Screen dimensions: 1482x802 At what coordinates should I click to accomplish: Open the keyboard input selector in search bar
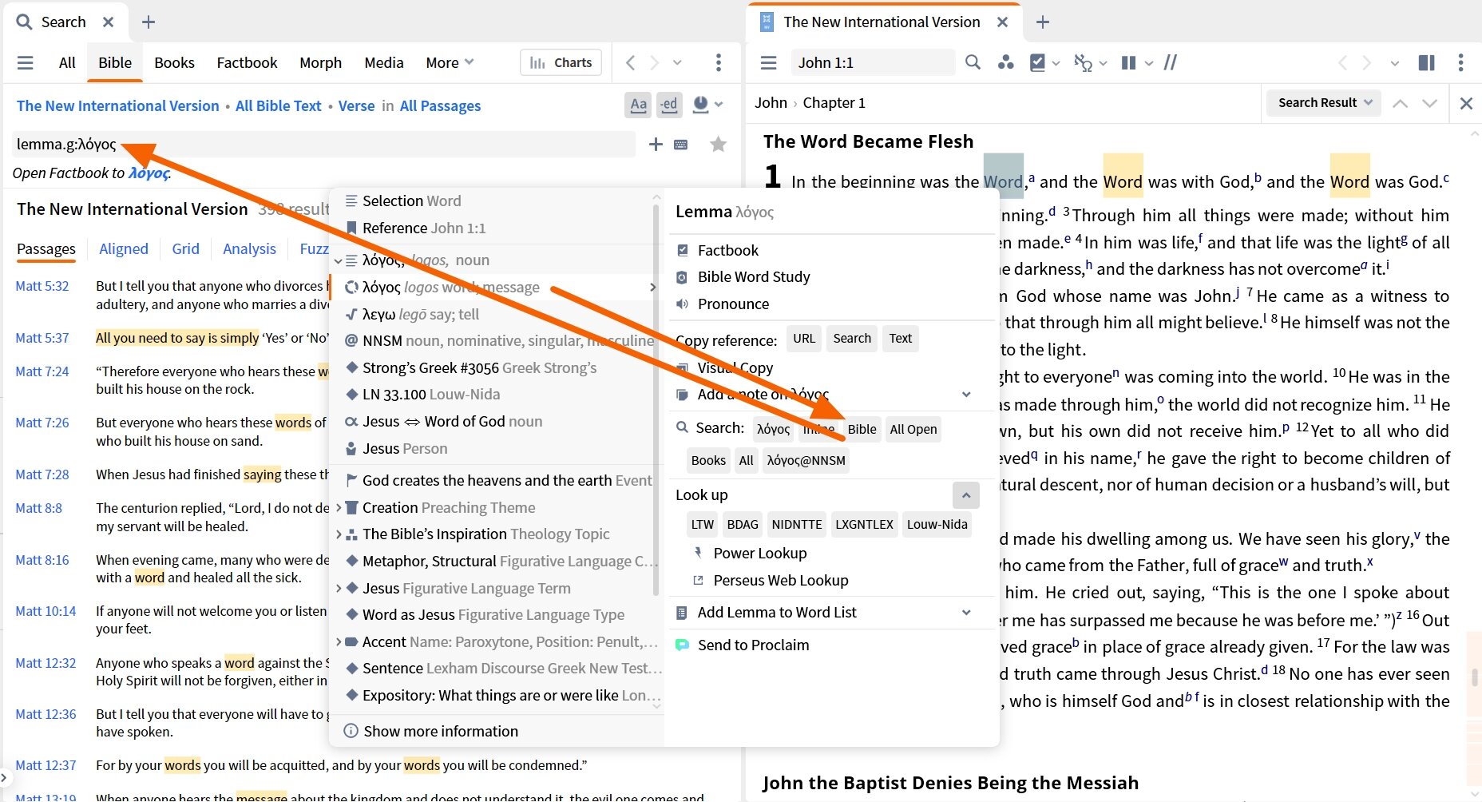tap(680, 144)
